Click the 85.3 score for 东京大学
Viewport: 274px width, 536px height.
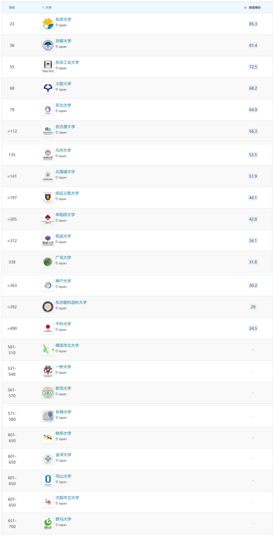tap(253, 24)
